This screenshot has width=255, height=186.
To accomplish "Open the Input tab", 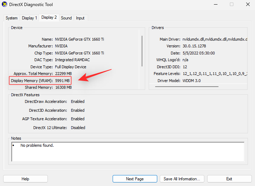I will 80,18.
